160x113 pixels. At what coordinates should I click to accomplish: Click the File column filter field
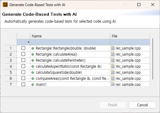click(130, 42)
